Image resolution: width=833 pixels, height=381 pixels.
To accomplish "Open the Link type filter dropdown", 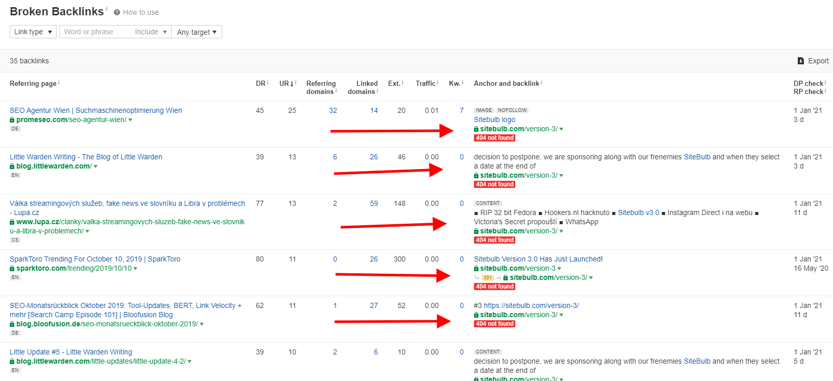I will [33, 32].
